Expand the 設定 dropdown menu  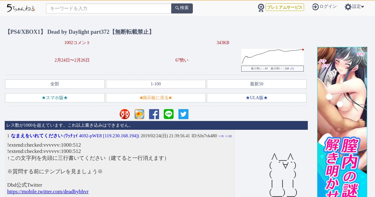[x=358, y=7]
